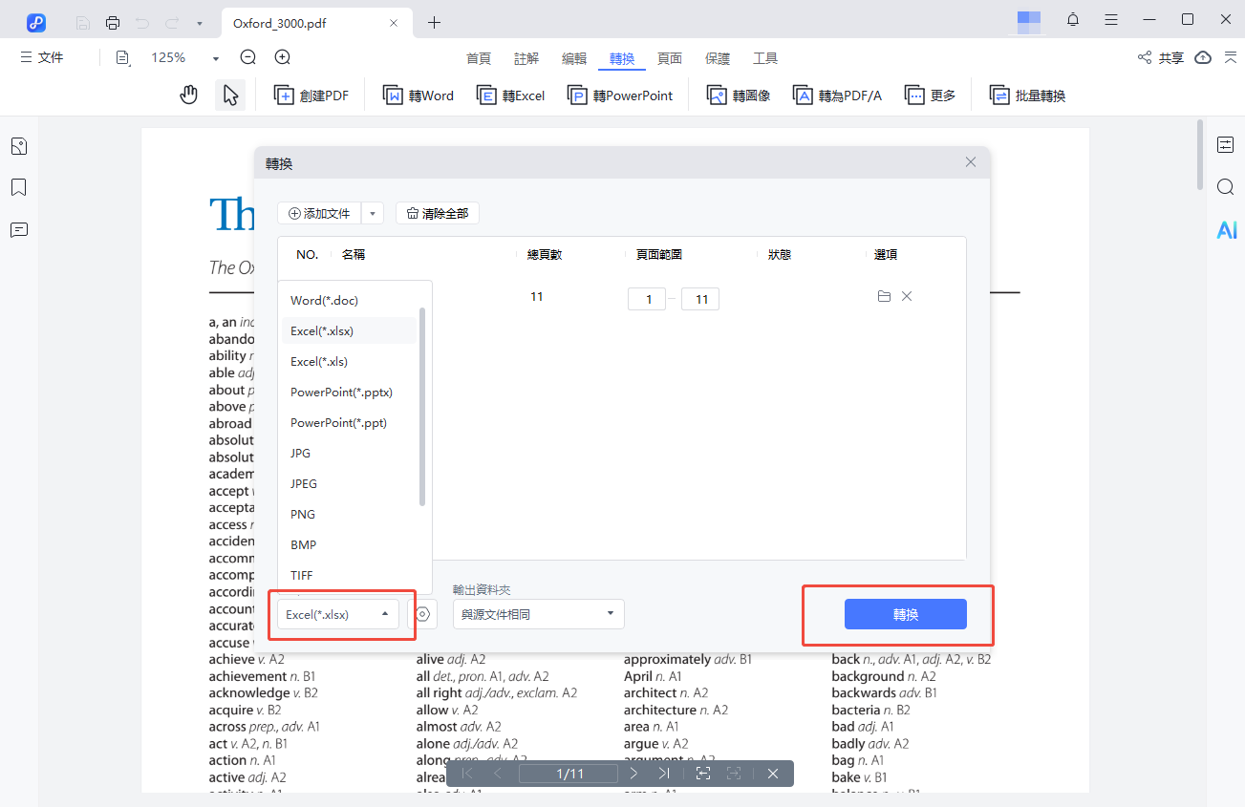Switch to the 註解 tab
Image resolution: width=1245 pixels, height=807 pixels.
point(526,58)
